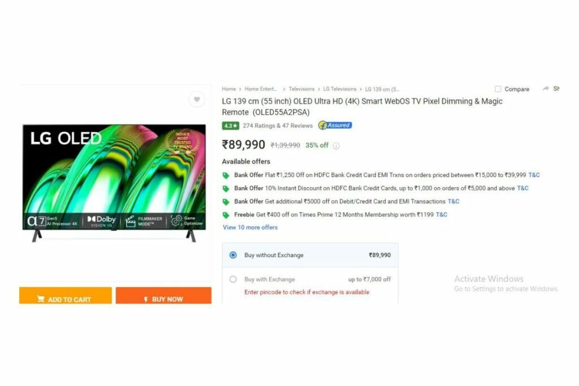Open the Home Entert... breadcrumb link
579x386 pixels.
point(261,89)
